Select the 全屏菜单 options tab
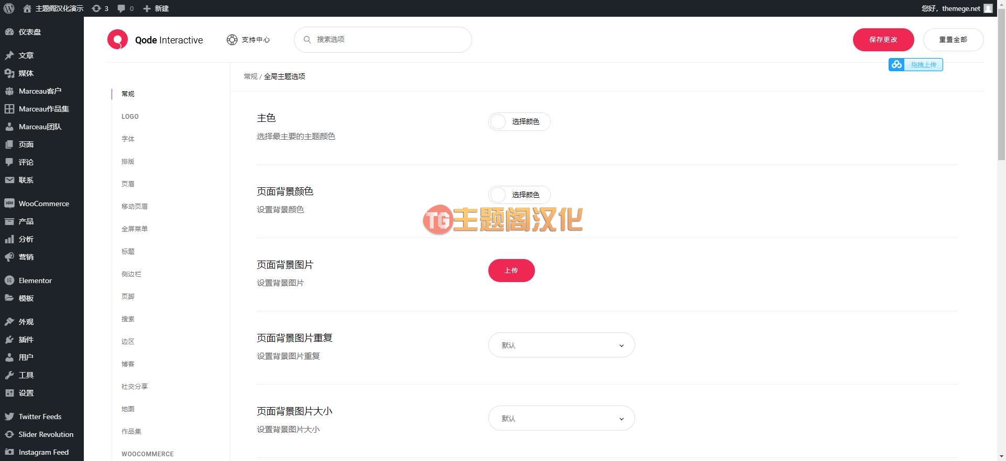Screen dimensions: 1006x461 click(135, 229)
